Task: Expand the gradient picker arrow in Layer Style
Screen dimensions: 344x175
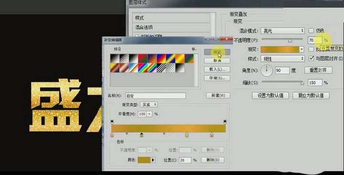Action: pyautogui.click(x=302, y=49)
